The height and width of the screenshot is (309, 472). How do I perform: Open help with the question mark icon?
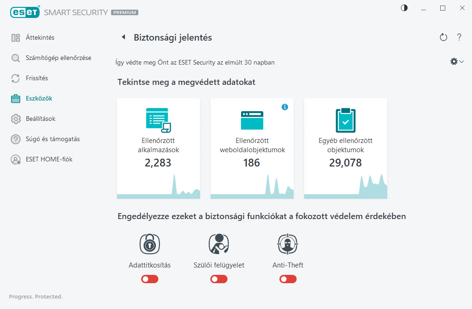[x=459, y=37]
